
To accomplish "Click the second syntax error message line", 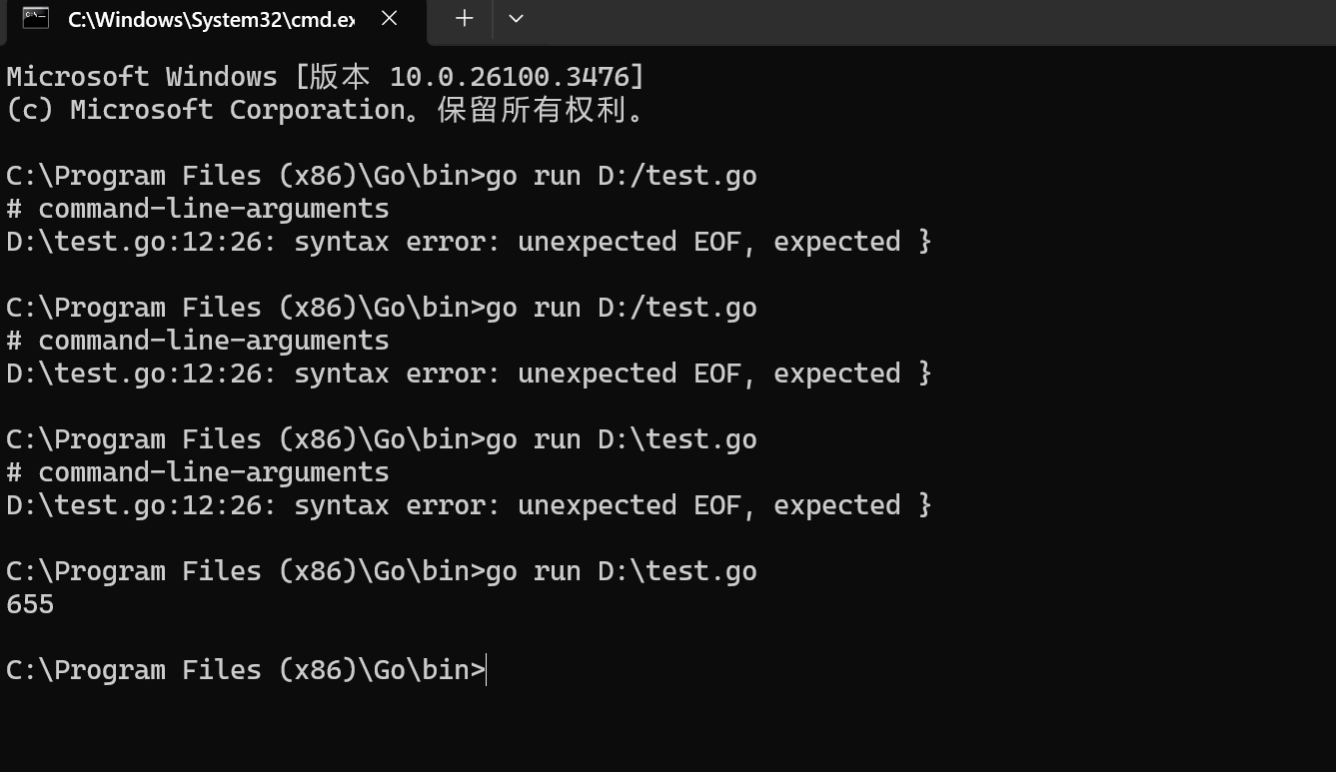I will [x=470, y=374].
